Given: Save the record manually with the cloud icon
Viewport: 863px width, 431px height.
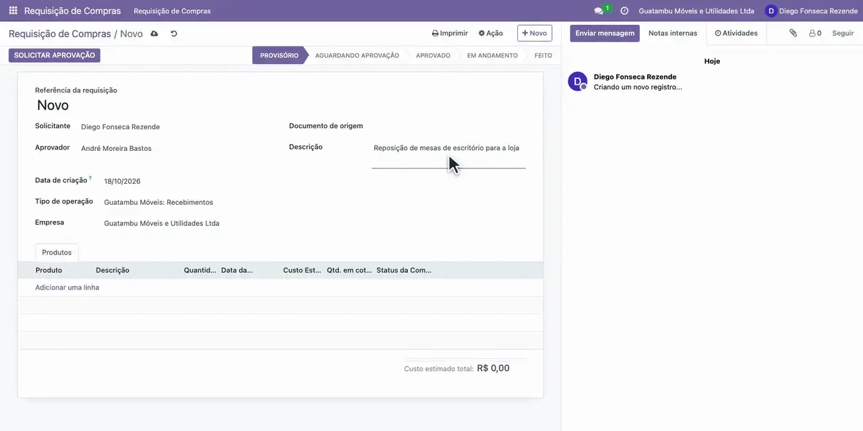Looking at the screenshot, I should [154, 34].
